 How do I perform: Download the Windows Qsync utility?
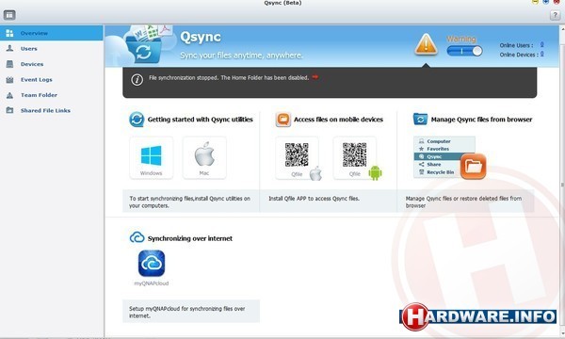click(152, 158)
